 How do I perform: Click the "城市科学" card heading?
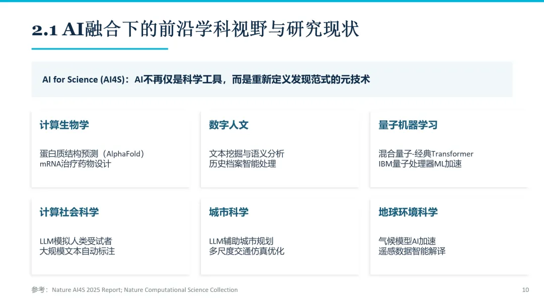pyautogui.click(x=229, y=212)
